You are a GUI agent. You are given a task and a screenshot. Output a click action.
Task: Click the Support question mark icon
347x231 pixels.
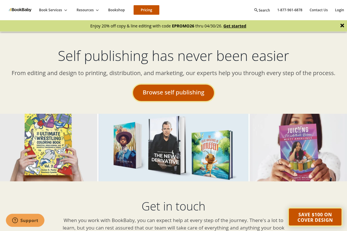(15, 221)
